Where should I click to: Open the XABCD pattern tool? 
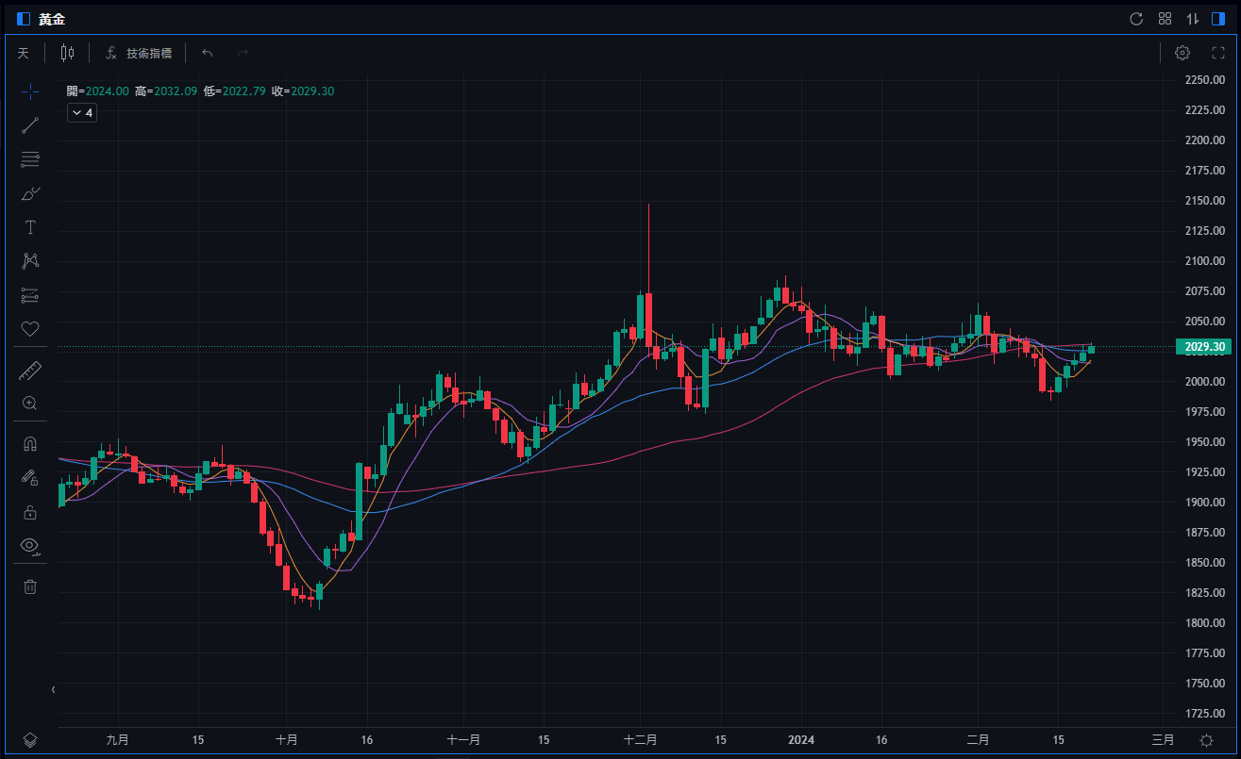coord(30,261)
